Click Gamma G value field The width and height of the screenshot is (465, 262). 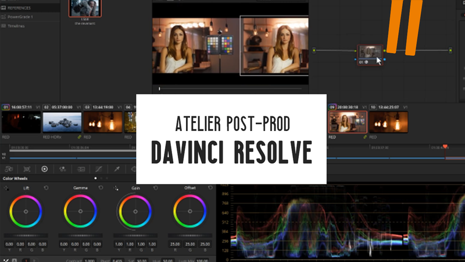86,244
